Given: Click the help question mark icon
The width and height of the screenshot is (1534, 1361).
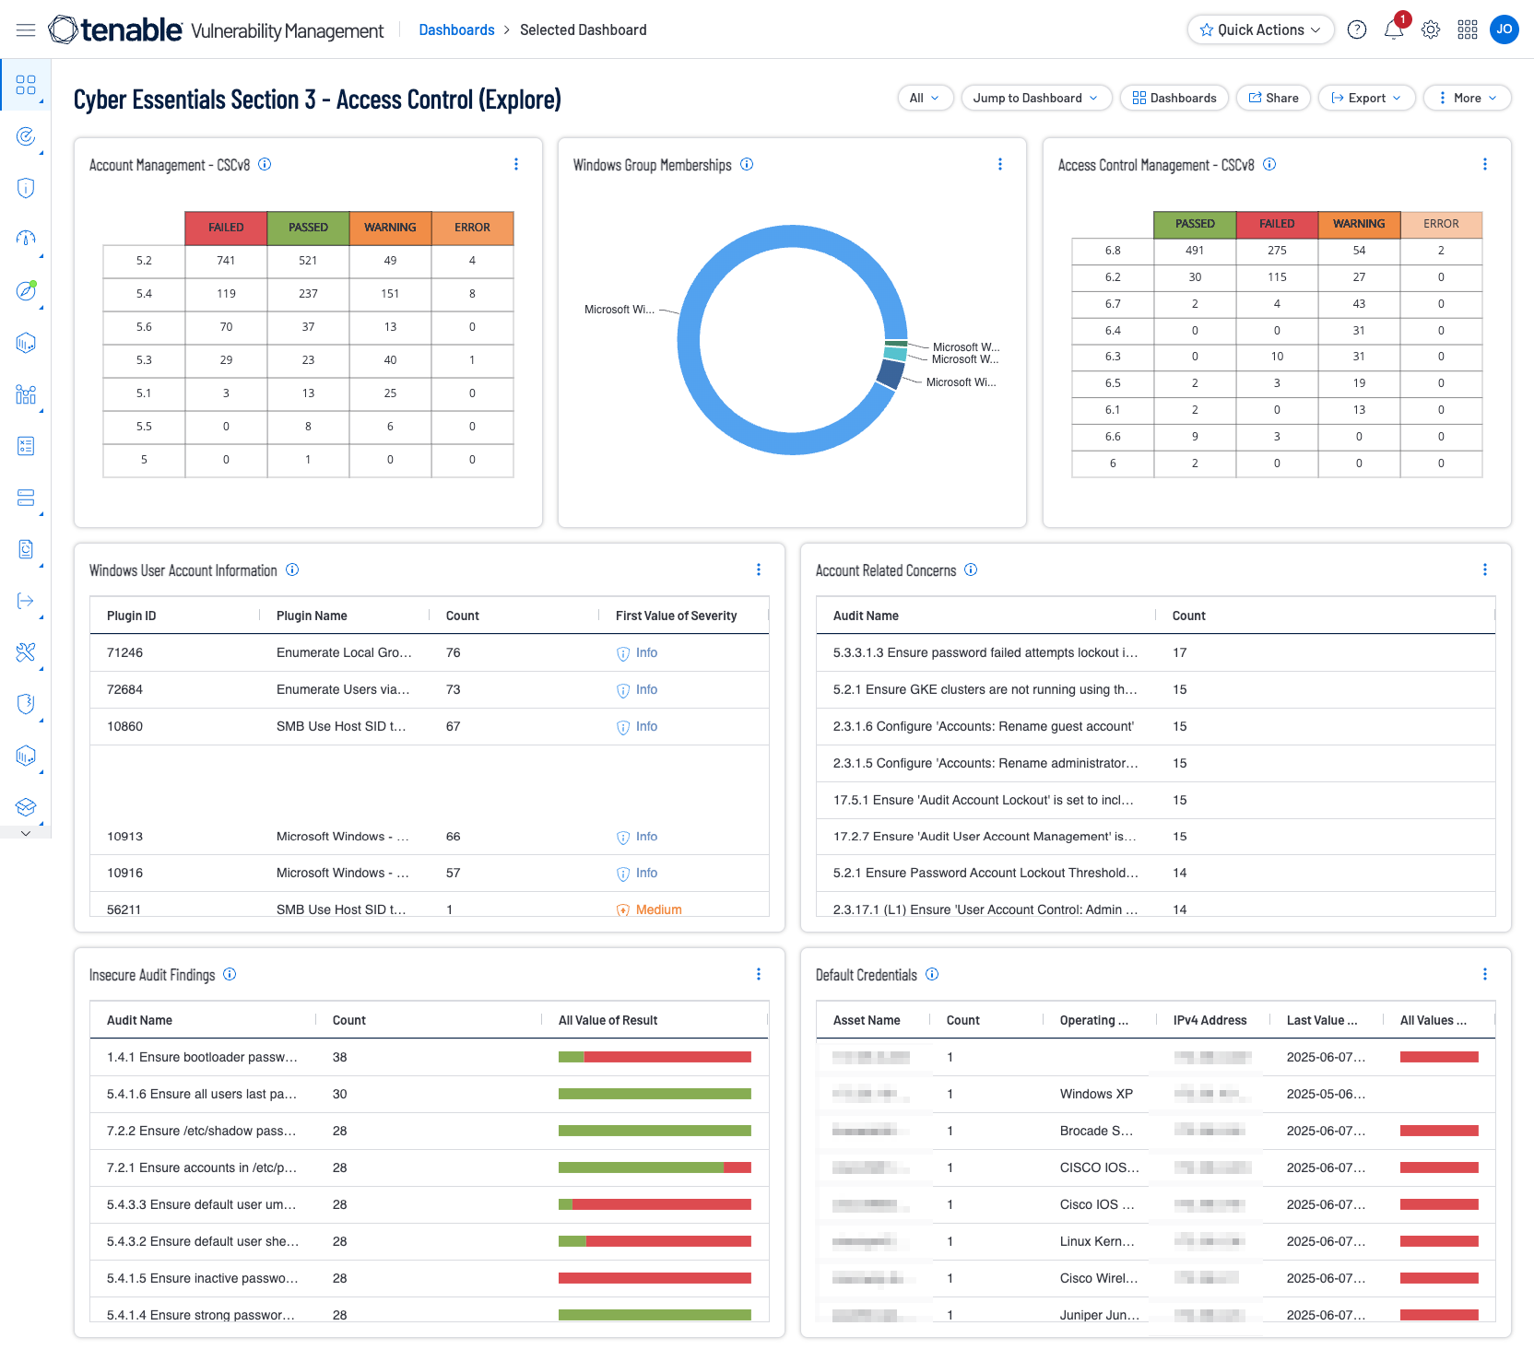Looking at the screenshot, I should [x=1356, y=30].
